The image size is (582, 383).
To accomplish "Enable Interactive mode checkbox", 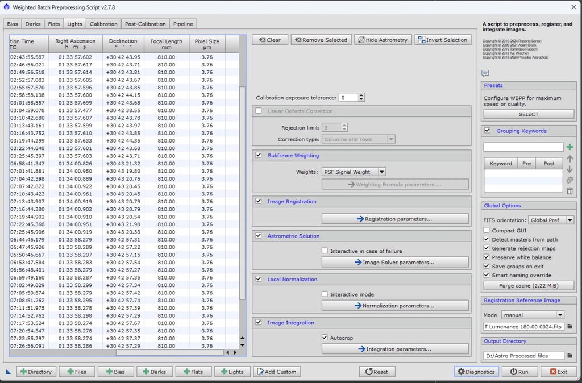I will point(325,294).
